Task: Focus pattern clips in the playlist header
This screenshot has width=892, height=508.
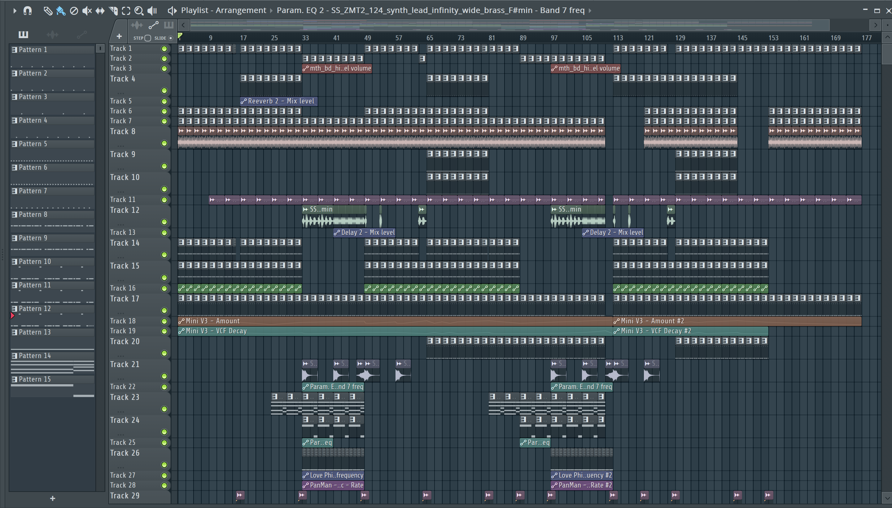Action: point(169,25)
